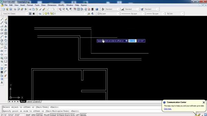Click the New drawing icon

tap(4, 9)
